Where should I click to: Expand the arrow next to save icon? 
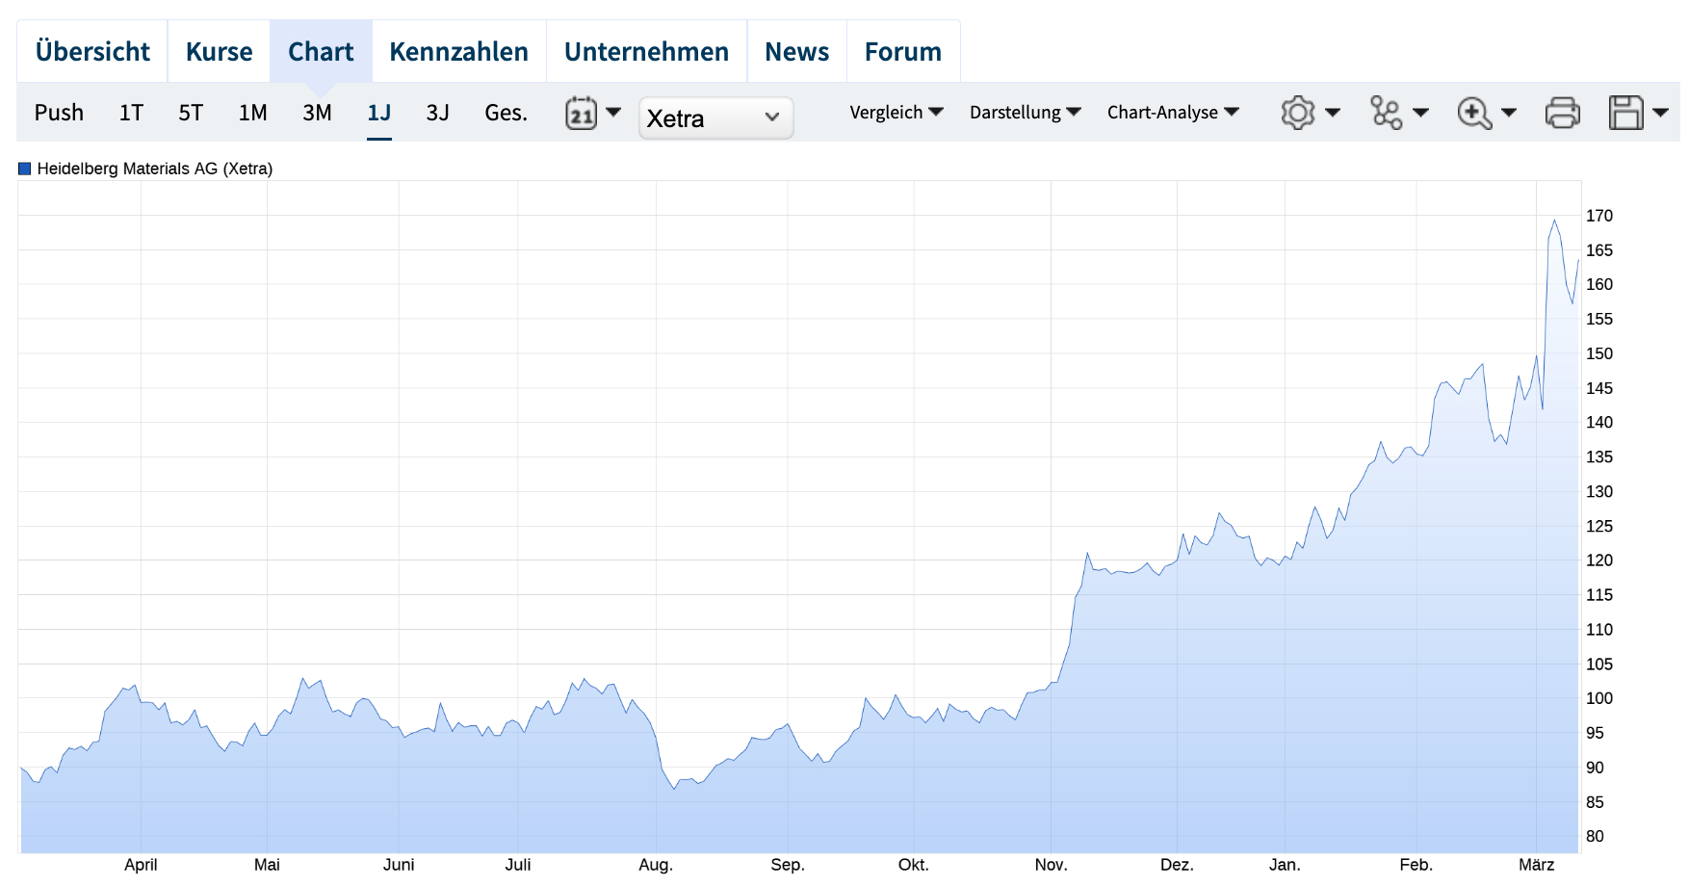[1660, 113]
